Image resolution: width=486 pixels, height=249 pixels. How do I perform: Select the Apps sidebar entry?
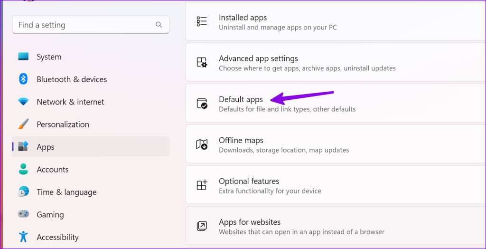click(x=91, y=146)
